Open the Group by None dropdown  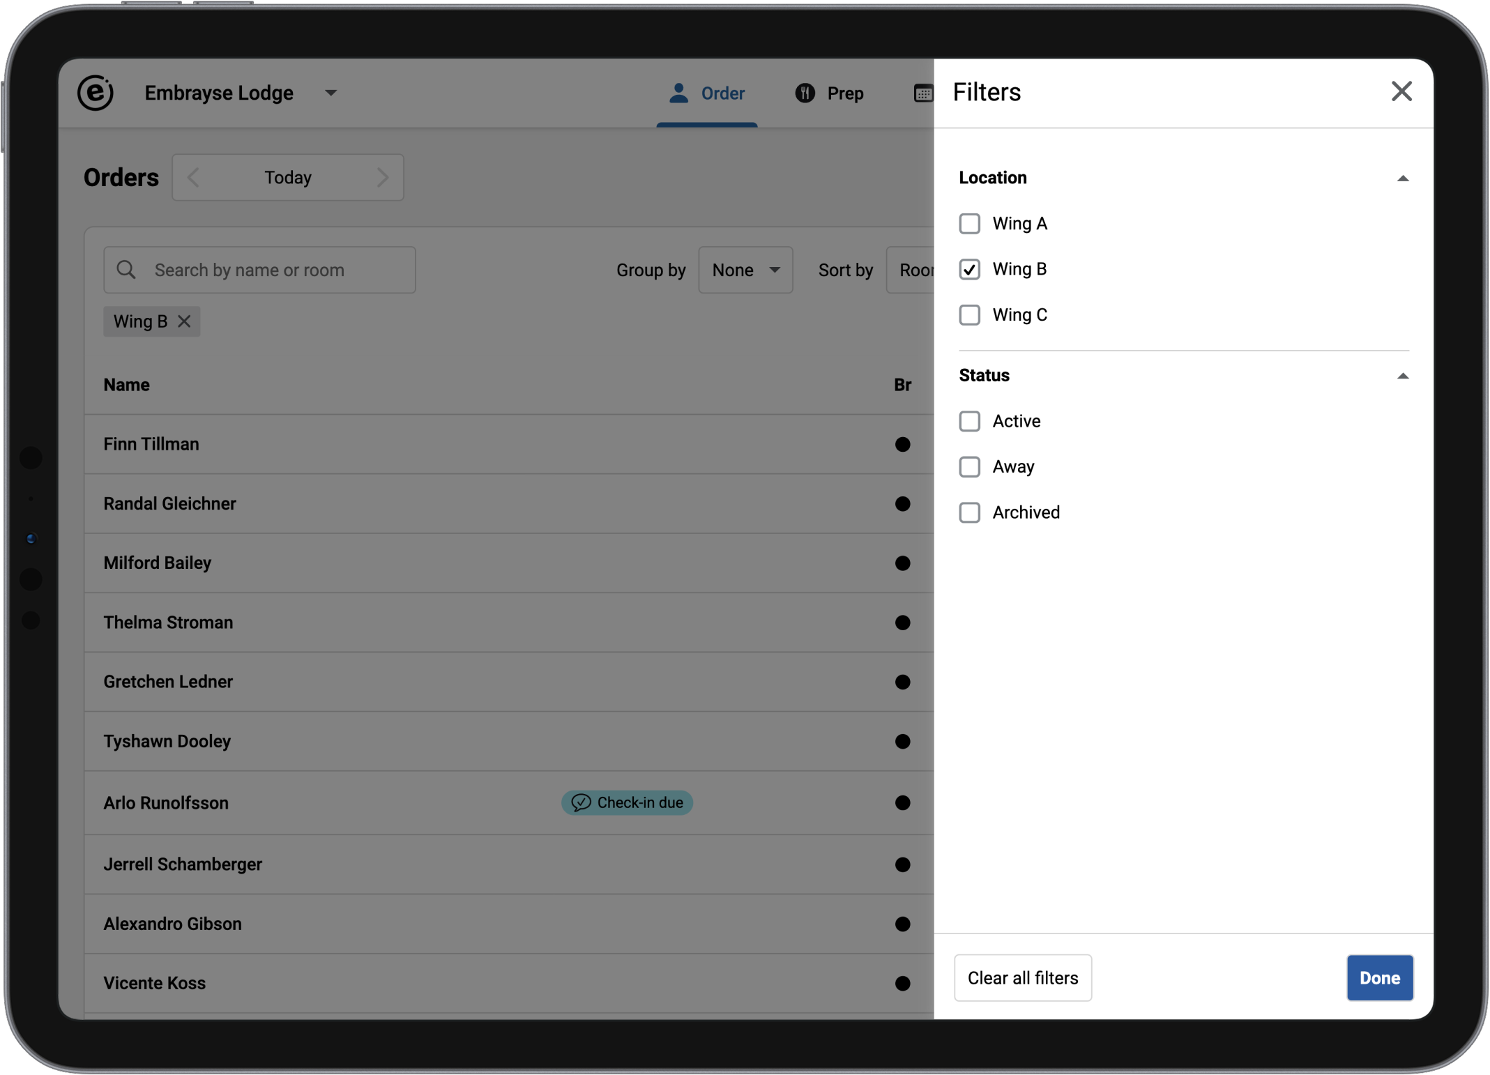745,270
